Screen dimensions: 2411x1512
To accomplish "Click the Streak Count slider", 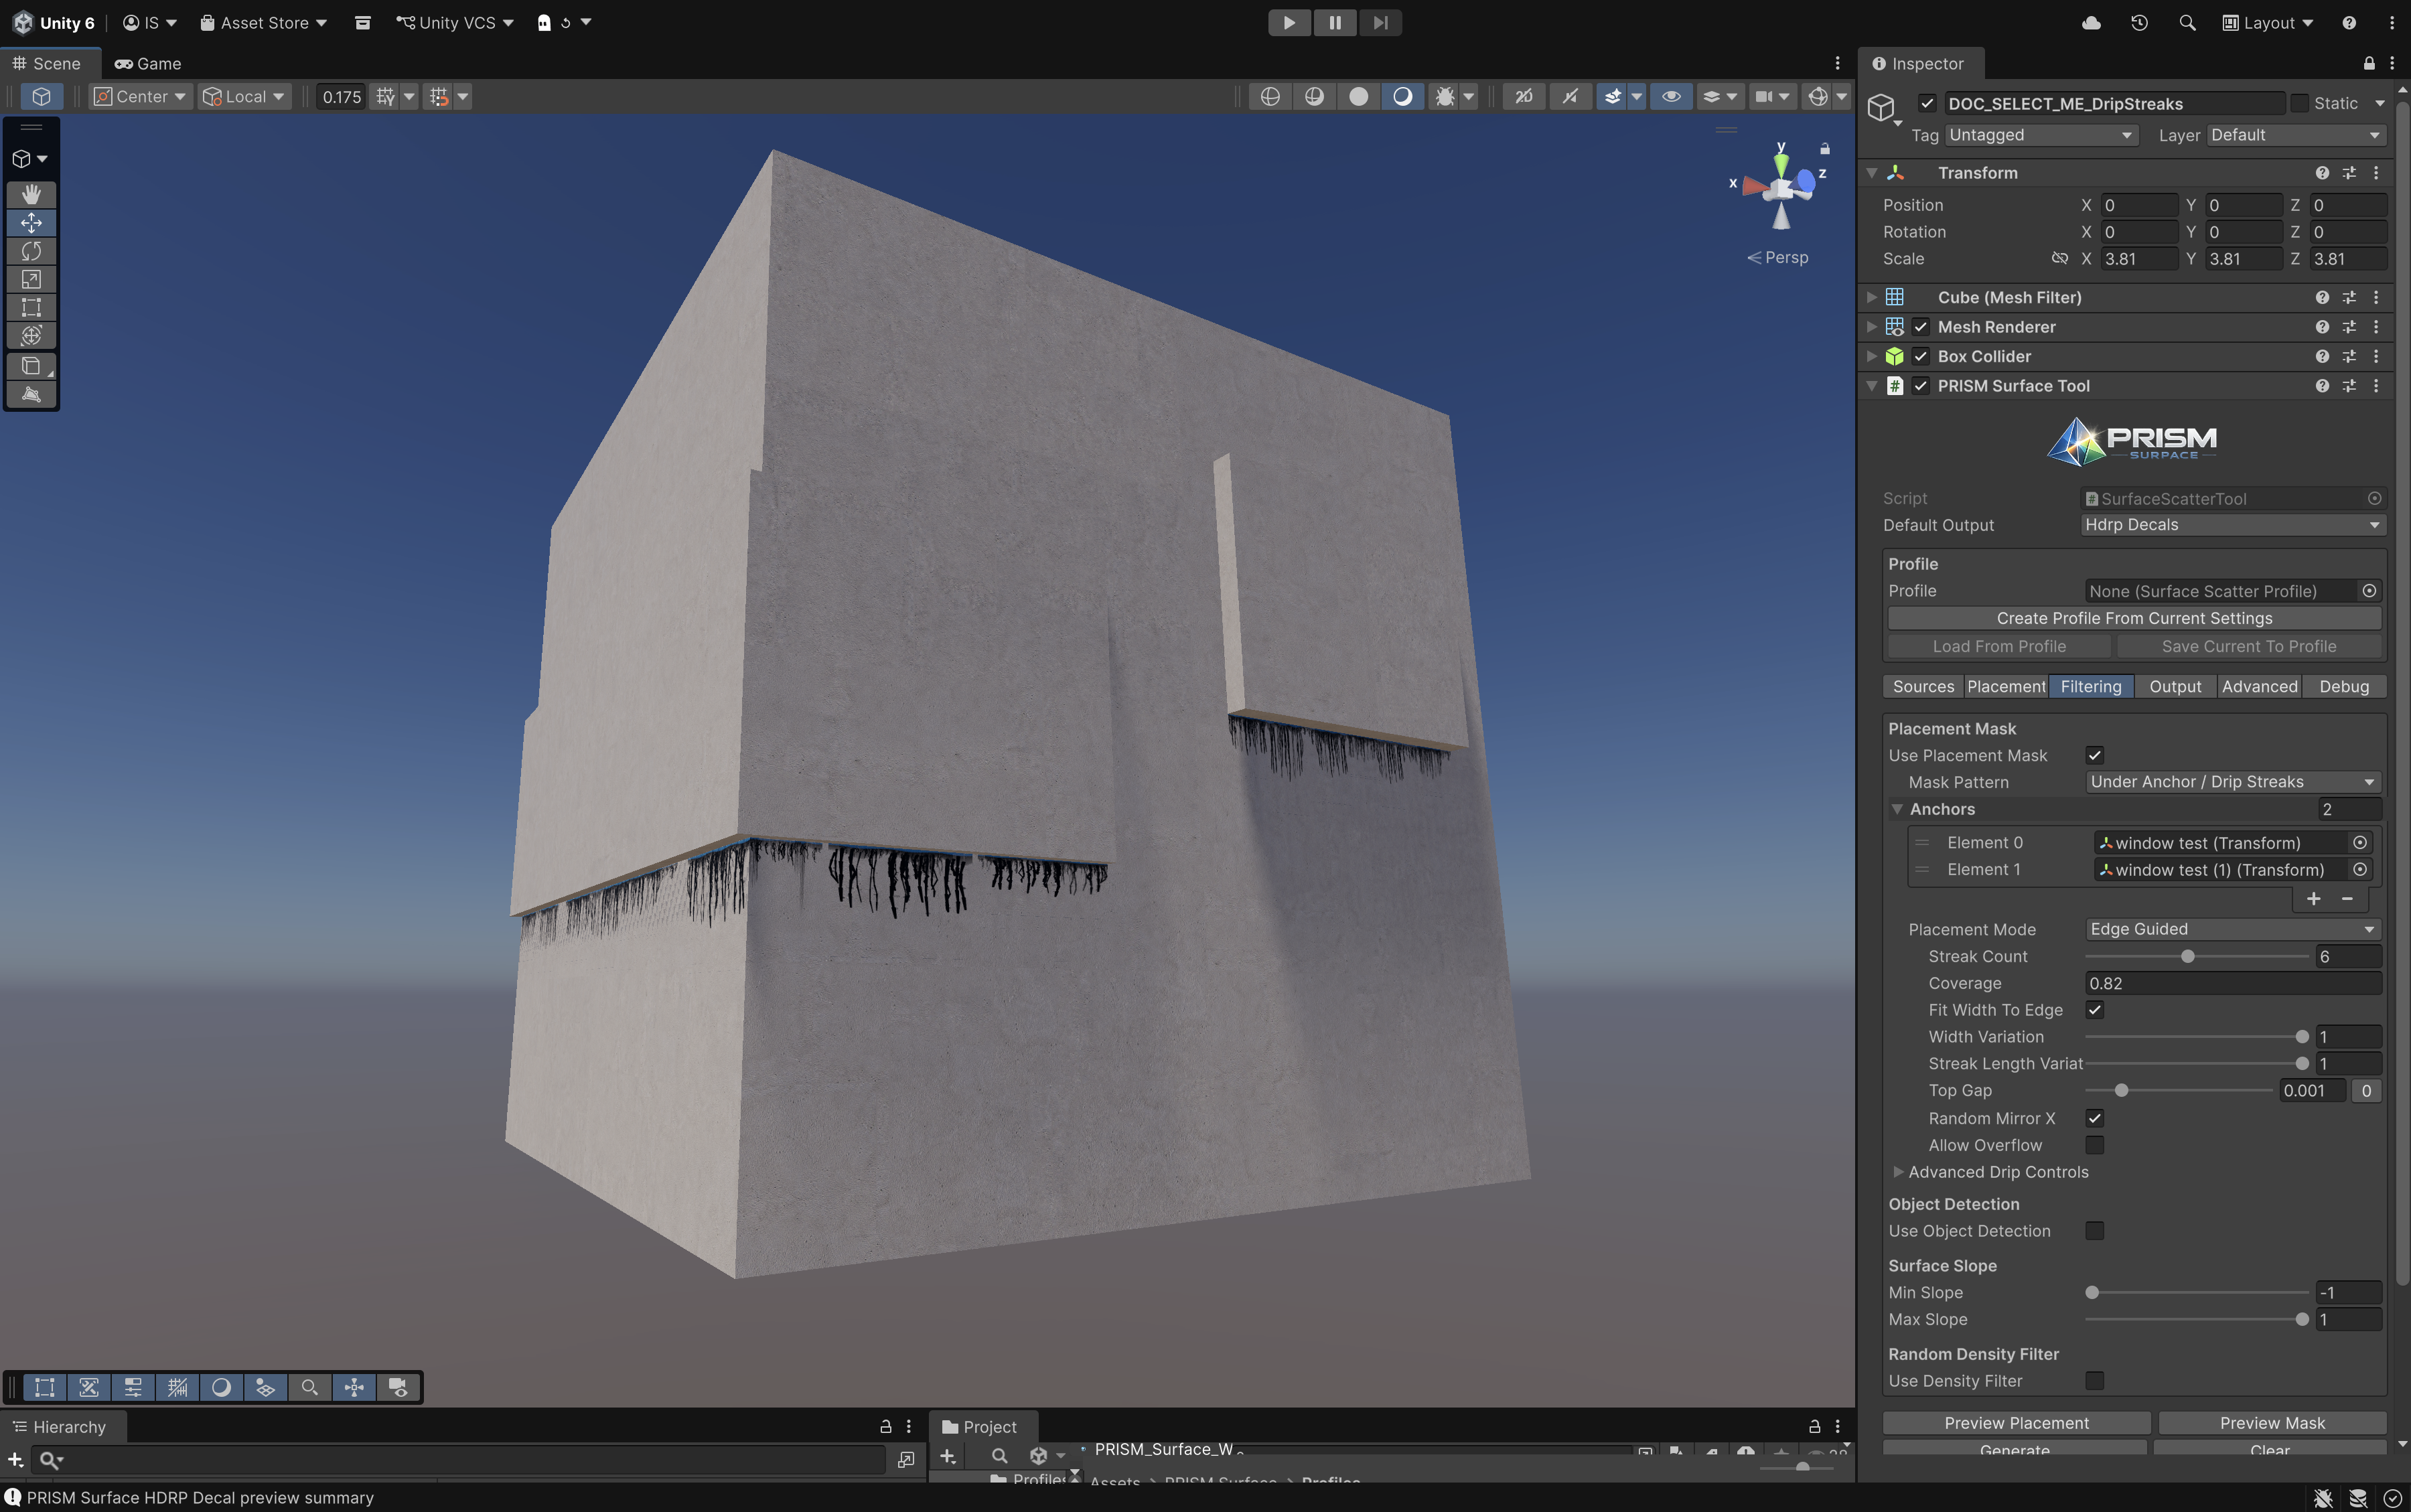I will tap(2197, 957).
